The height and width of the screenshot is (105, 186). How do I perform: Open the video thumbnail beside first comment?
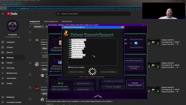tap(154, 42)
